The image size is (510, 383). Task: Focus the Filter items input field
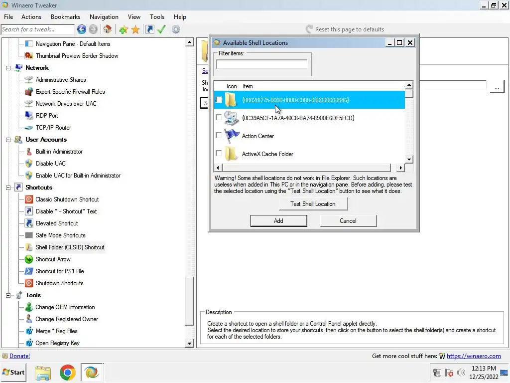[261, 64]
